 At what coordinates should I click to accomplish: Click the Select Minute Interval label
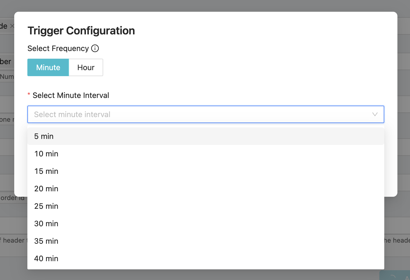tap(71, 95)
